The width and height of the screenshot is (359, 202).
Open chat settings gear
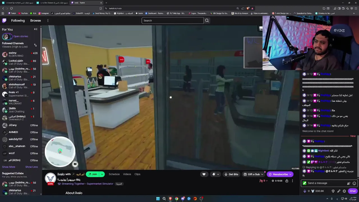(344, 191)
